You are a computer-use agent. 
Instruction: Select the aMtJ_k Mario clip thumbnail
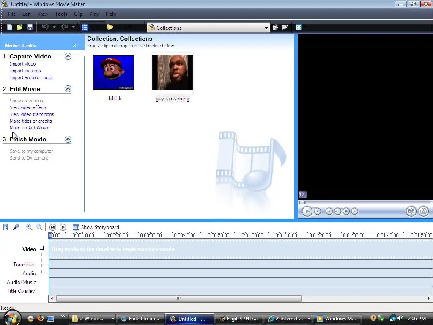pyautogui.click(x=114, y=72)
